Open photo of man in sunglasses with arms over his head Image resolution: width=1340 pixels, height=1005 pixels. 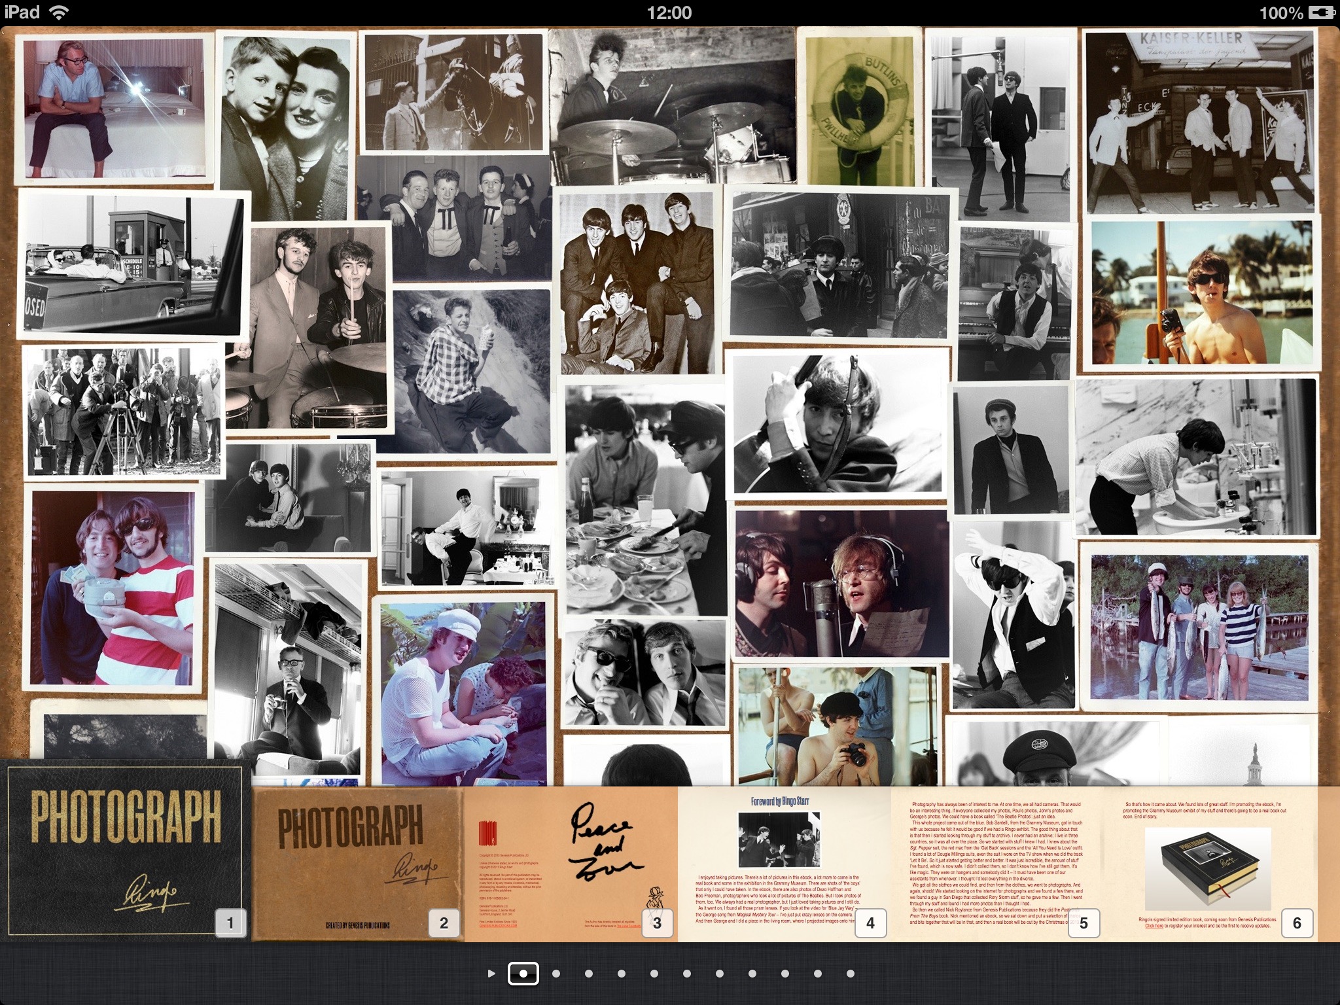tap(1013, 615)
